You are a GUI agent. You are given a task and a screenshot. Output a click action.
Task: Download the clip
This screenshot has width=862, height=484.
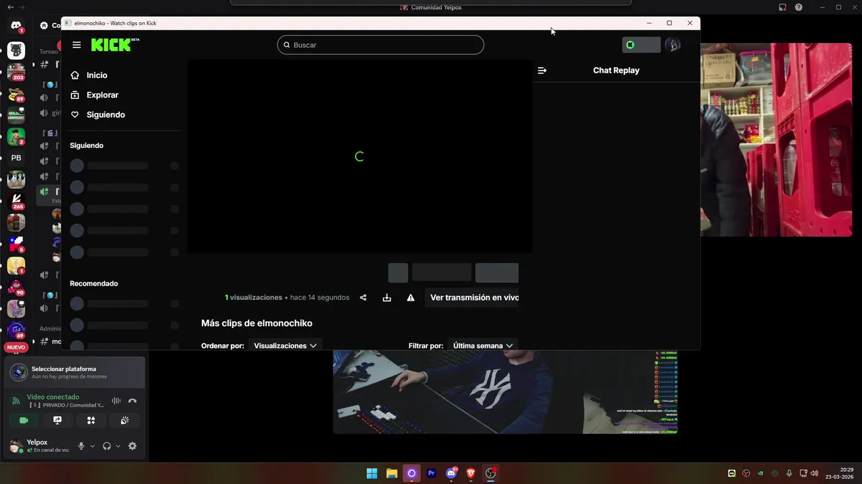click(387, 298)
